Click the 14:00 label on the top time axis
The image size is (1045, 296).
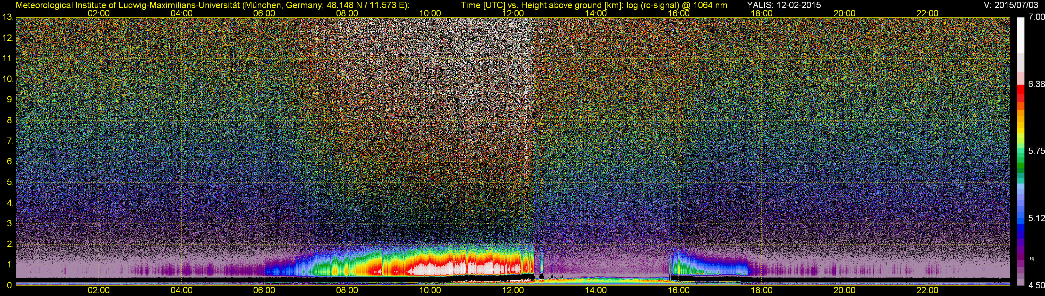[596, 13]
